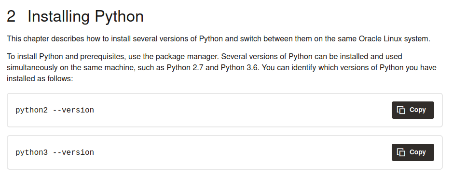This screenshot has width=453, height=175.
Task: Click the "--version" flag in python2 code block
Action: click(73, 110)
